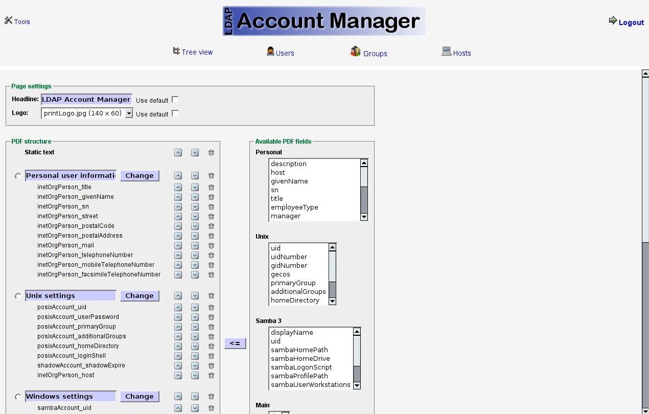
Task: Click the Logout link
Action: click(x=627, y=22)
